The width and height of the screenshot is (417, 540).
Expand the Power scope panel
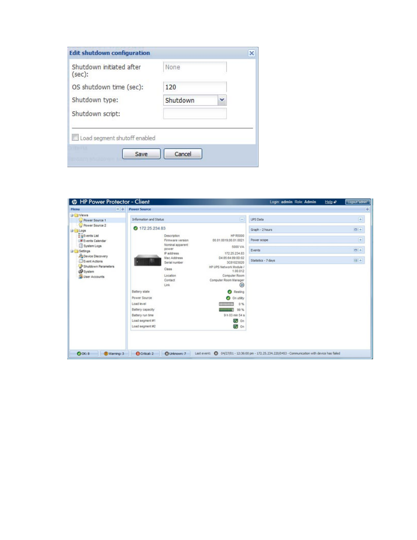point(361,240)
